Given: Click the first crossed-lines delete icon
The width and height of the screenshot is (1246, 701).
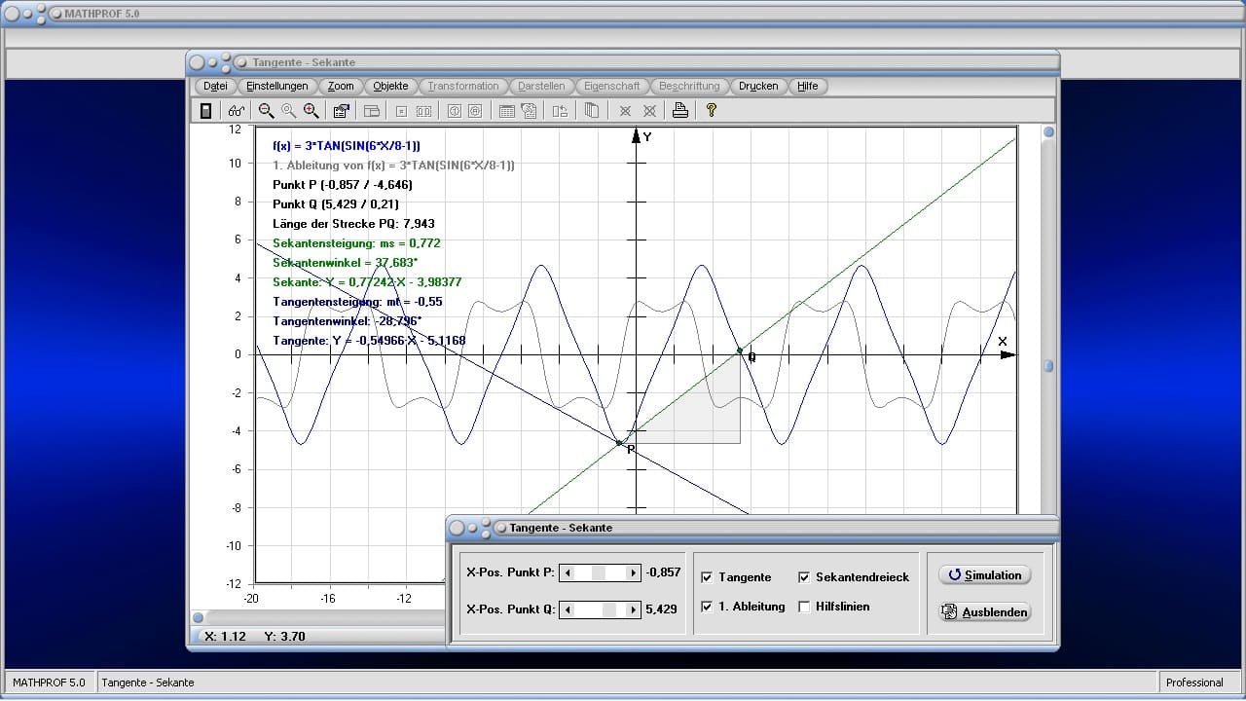Looking at the screenshot, I should 626,111.
